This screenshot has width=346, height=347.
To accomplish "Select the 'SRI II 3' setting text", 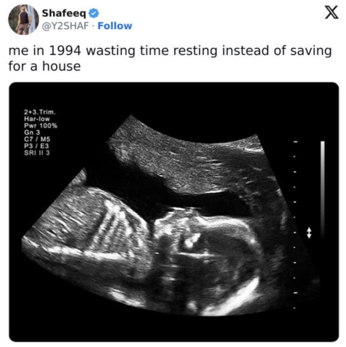I will coord(37,153).
